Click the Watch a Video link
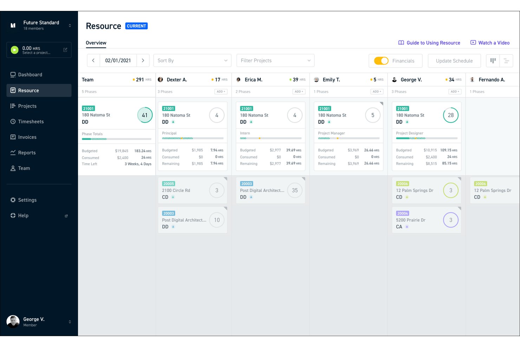The width and height of the screenshot is (520, 347). [490, 43]
